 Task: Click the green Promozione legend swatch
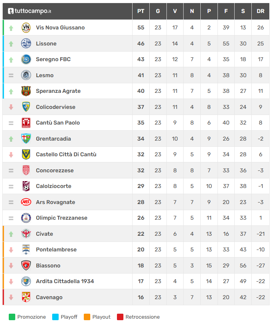[x=12, y=317]
